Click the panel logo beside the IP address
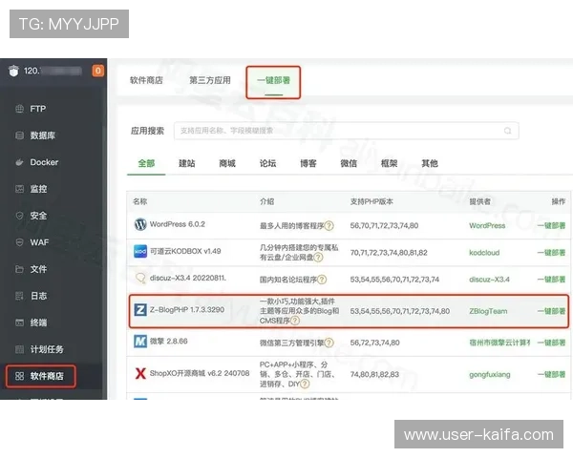Screen dimensions: 573x458 (13, 71)
